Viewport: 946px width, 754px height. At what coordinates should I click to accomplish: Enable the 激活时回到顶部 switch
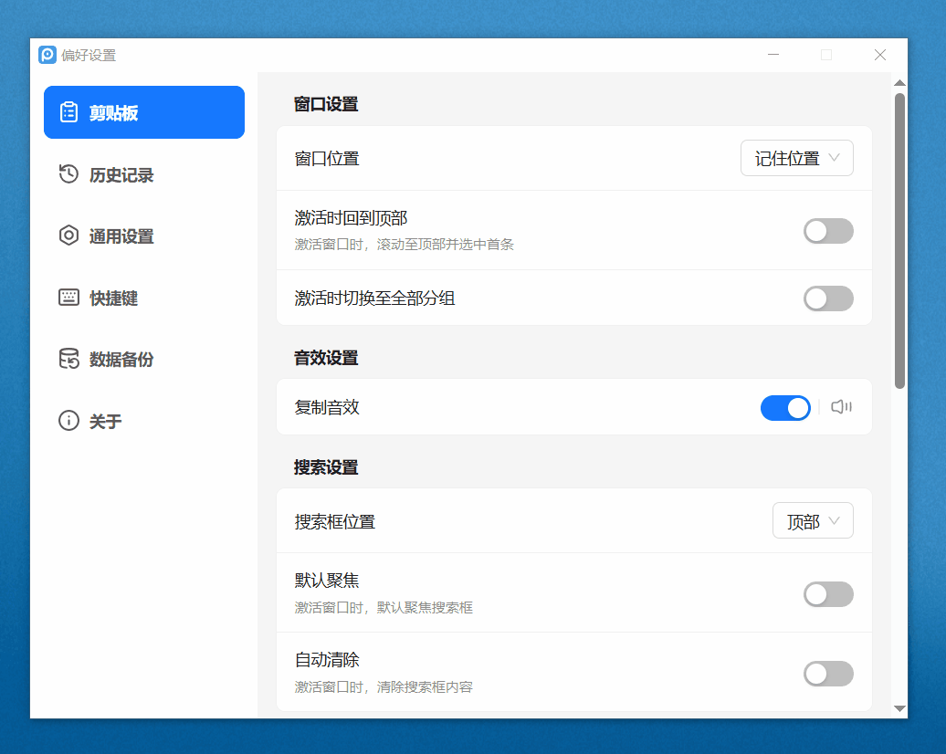click(x=828, y=231)
